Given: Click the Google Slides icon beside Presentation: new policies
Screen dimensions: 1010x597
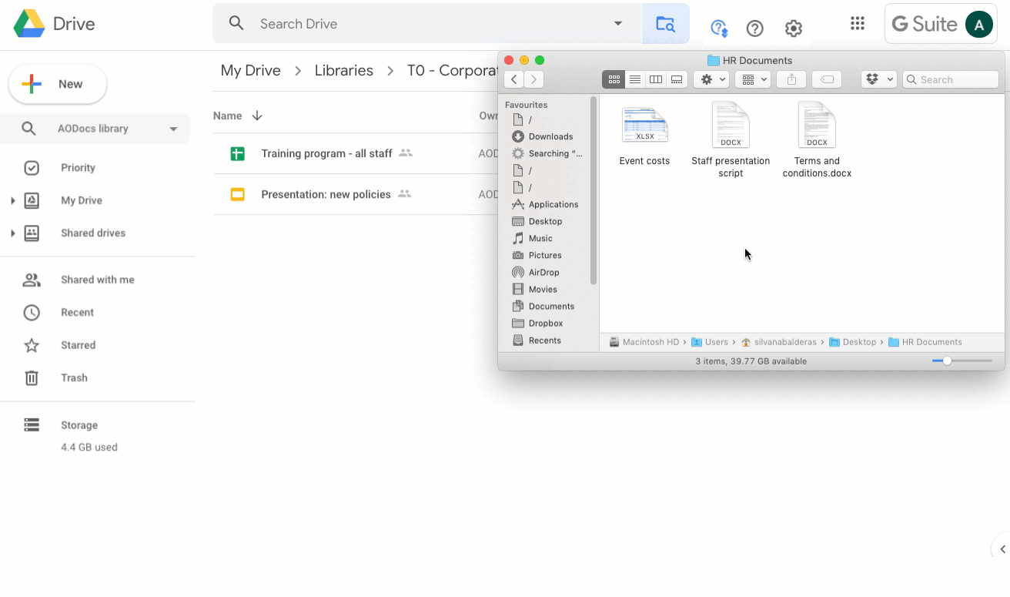Looking at the screenshot, I should [237, 194].
